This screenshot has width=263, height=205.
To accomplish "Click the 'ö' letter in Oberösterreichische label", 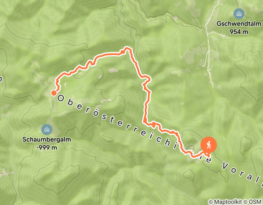I will point(95,113).
